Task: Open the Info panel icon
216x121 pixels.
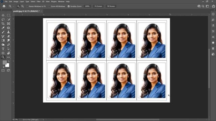Action: tap(213, 14)
